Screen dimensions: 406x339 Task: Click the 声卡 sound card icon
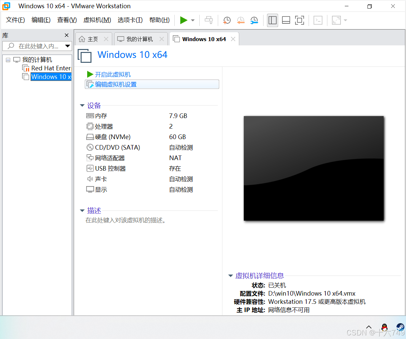(x=90, y=179)
